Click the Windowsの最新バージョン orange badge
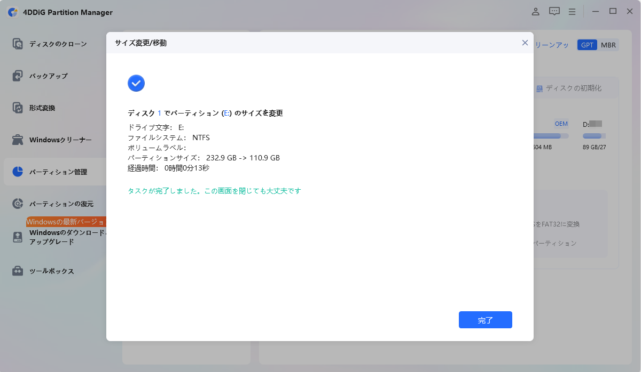This screenshot has width=641, height=372. (66, 222)
